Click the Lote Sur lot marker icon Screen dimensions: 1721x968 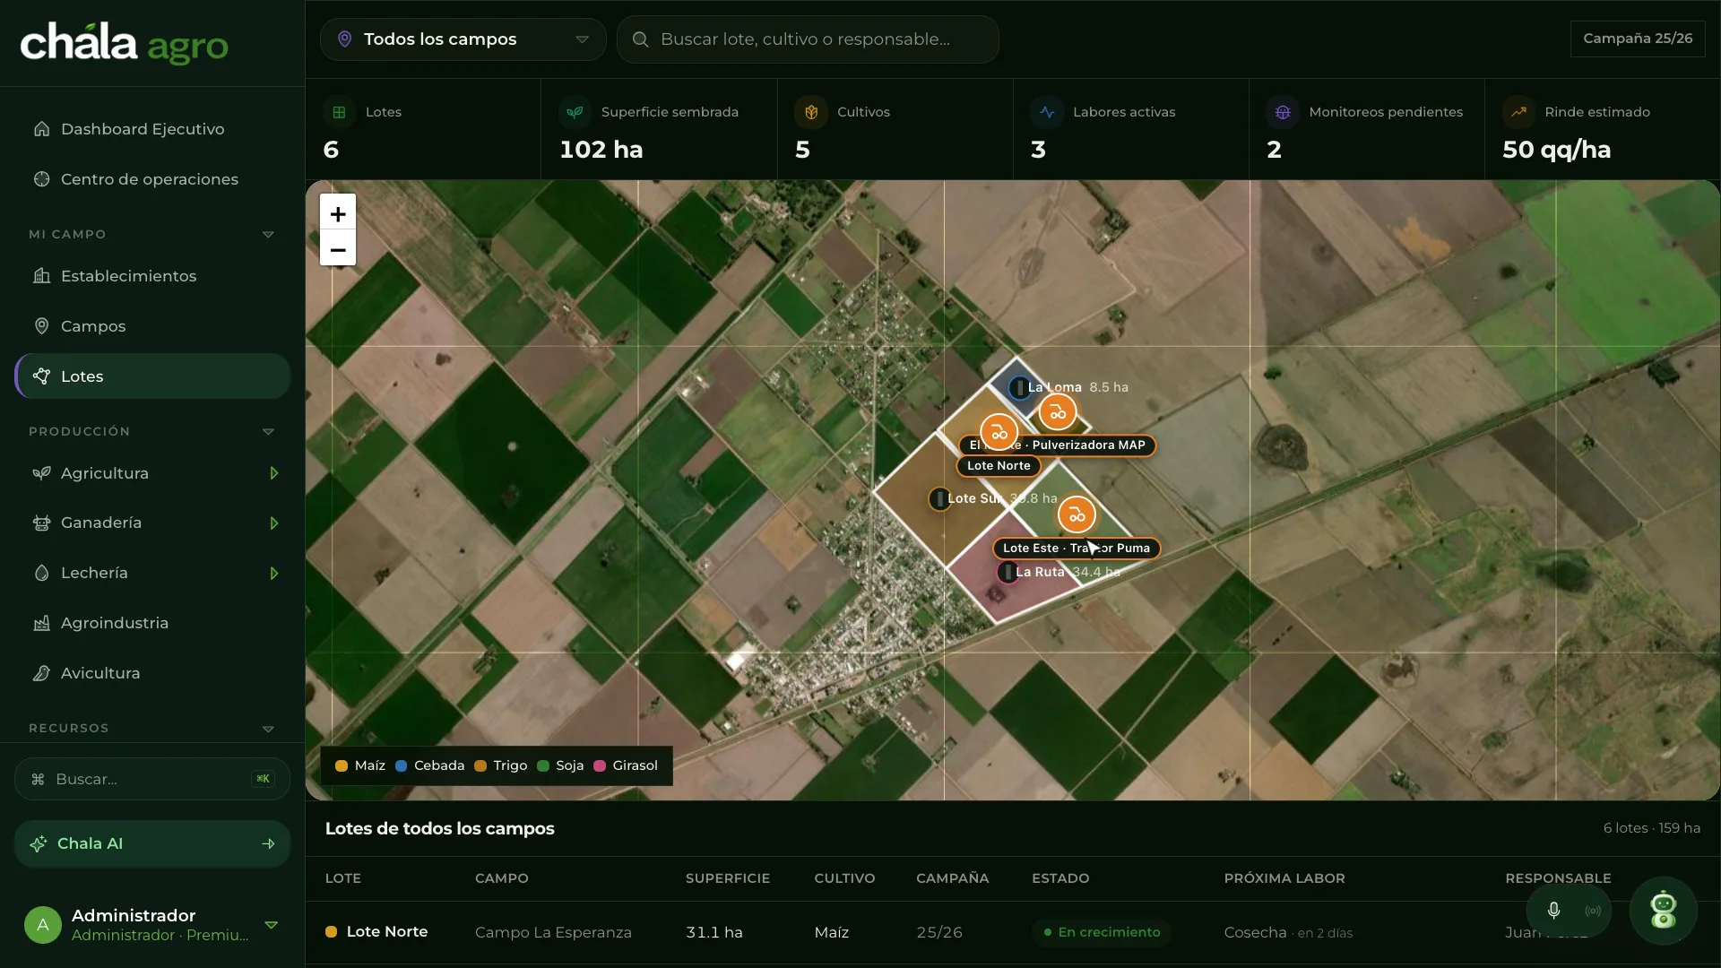[x=938, y=499]
